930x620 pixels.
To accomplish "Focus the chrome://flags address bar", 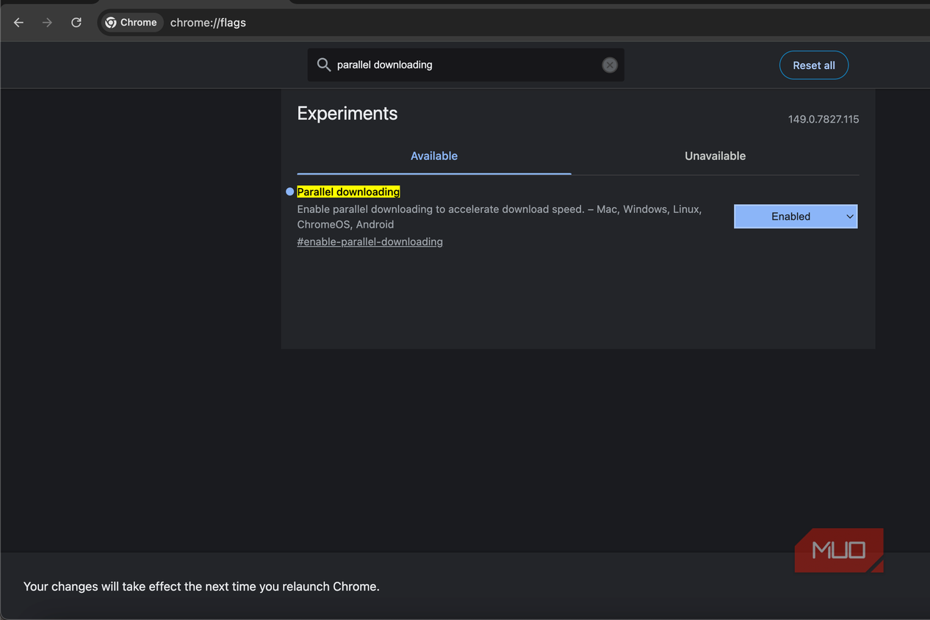I will [514, 23].
